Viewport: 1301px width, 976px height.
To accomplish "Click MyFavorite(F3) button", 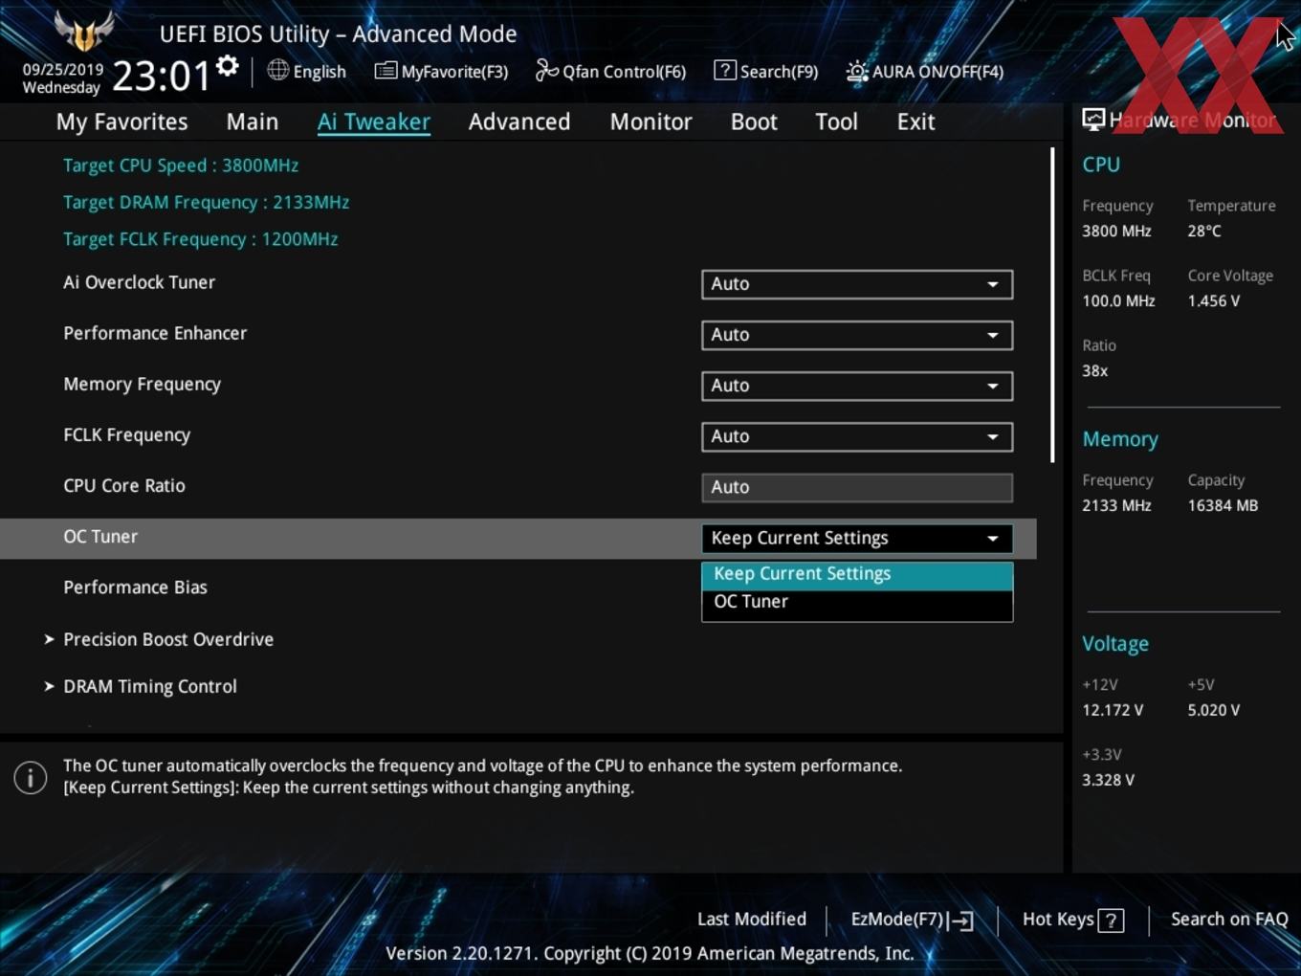I will pos(441,71).
